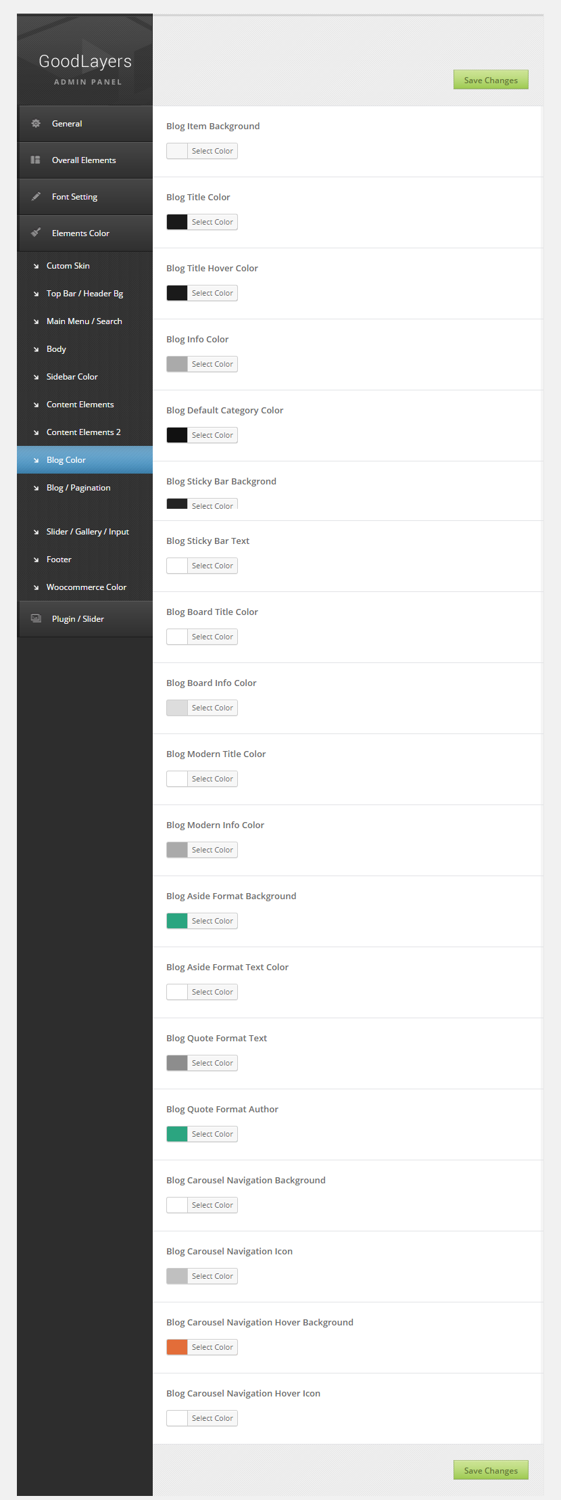Click Select Color under Blog Title Color
This screenshot has height=1500, width=561.
(x=212, y=222)
